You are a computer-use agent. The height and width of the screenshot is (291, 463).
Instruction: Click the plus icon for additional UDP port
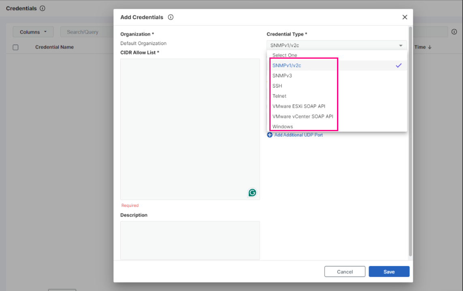(270, 135)
